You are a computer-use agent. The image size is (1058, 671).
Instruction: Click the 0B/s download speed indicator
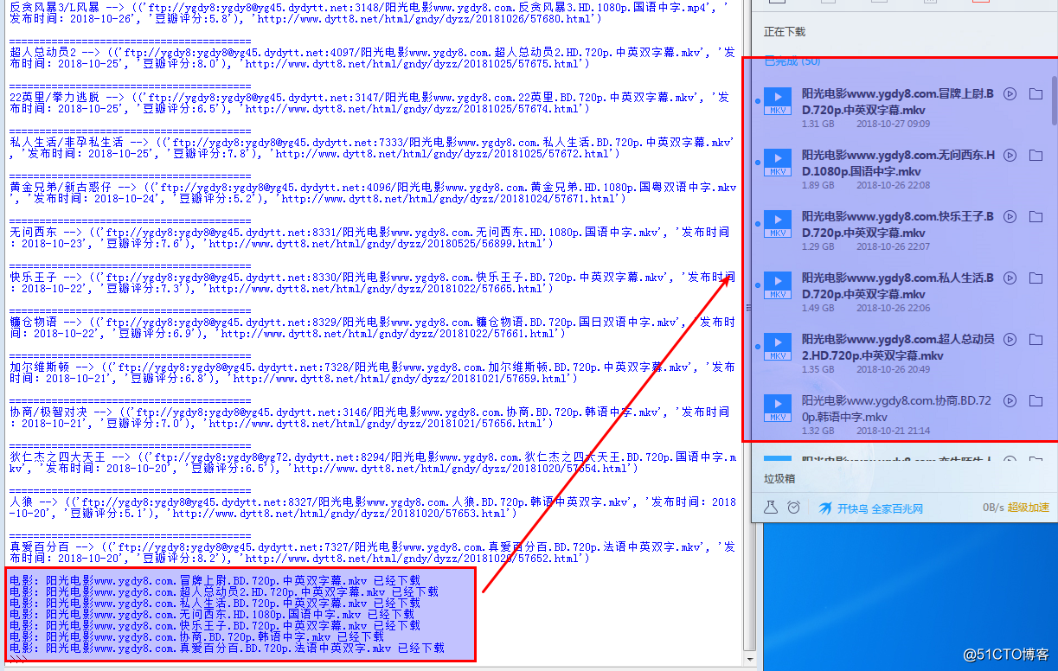[992, 508]
